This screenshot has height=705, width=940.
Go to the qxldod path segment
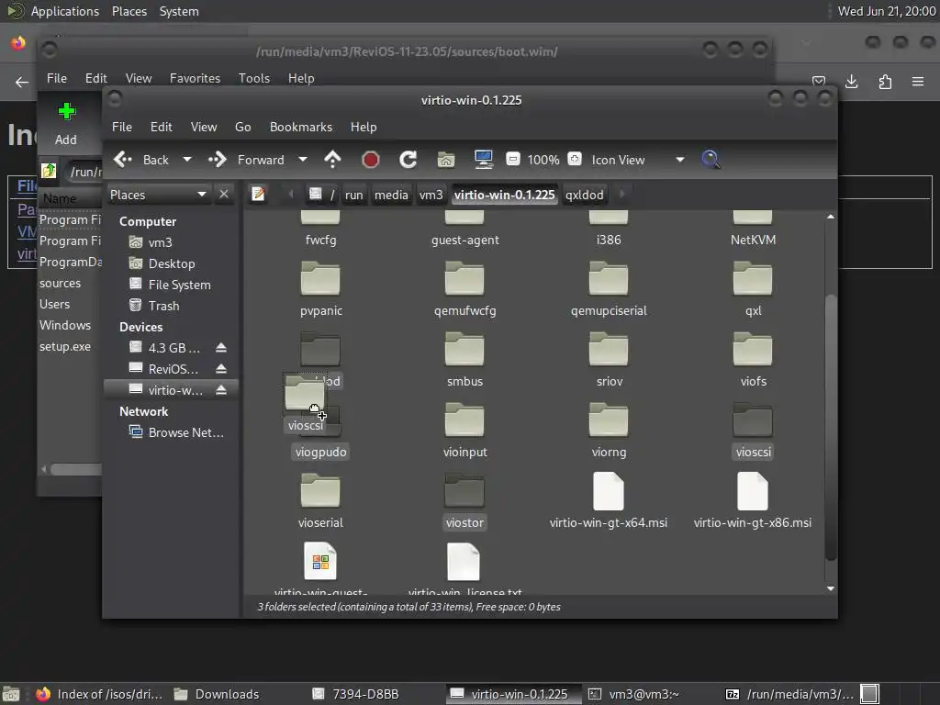tap(585, 195)
